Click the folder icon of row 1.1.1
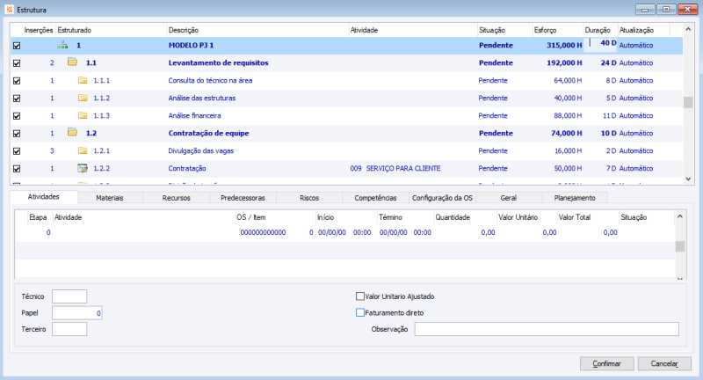 click(83, 80)
